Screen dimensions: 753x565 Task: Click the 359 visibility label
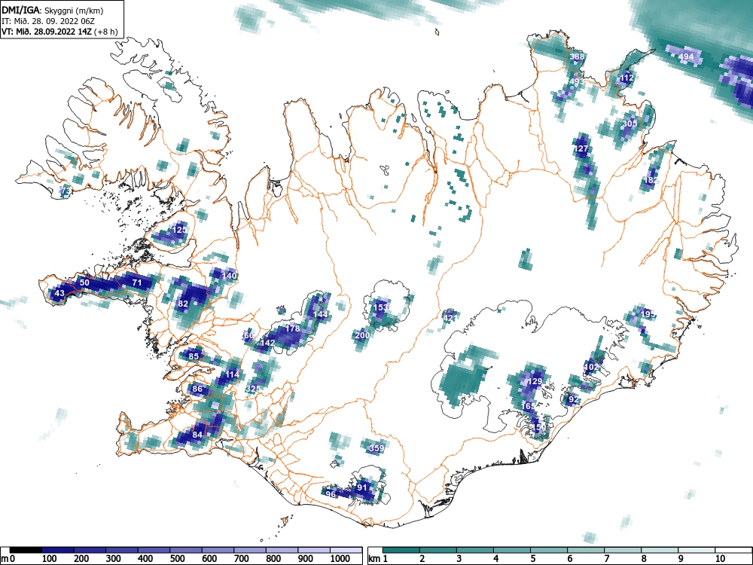click(376, 448)
